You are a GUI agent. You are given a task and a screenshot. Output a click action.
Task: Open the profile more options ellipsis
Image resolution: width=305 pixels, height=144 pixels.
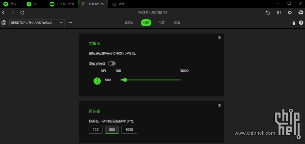(70, 23)
